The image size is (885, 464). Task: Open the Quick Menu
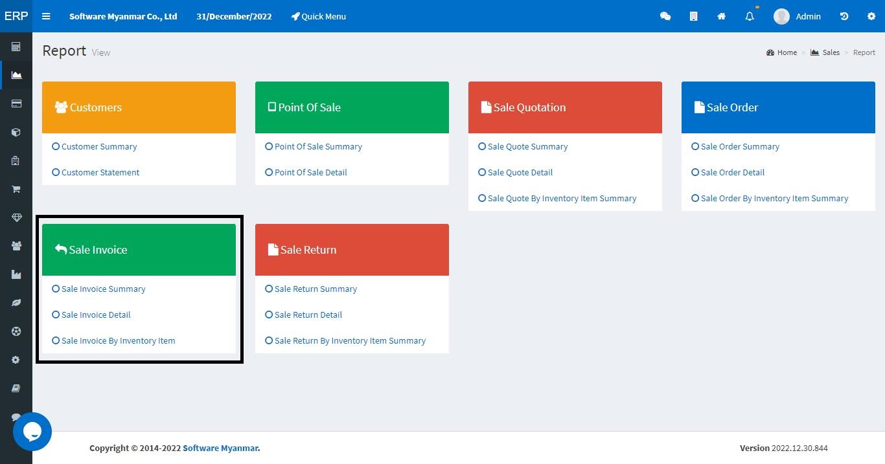click(x=318, y=16)
